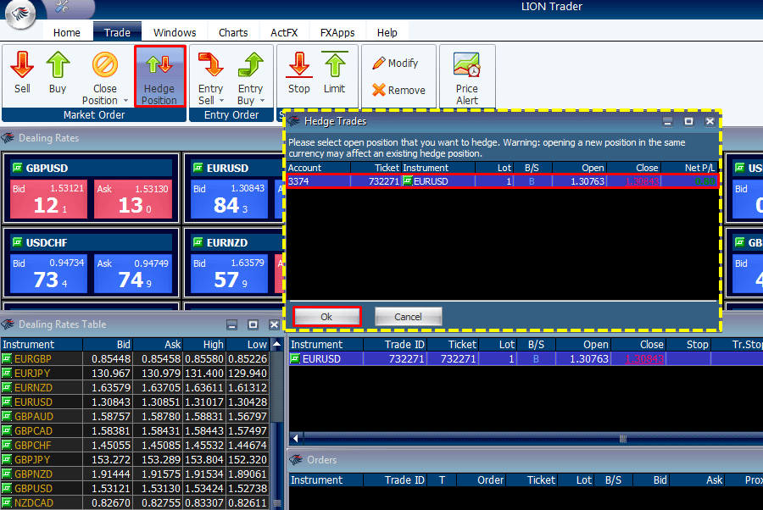
Task: Click the EURUSD tile chart icon
Action: [198, 168]
